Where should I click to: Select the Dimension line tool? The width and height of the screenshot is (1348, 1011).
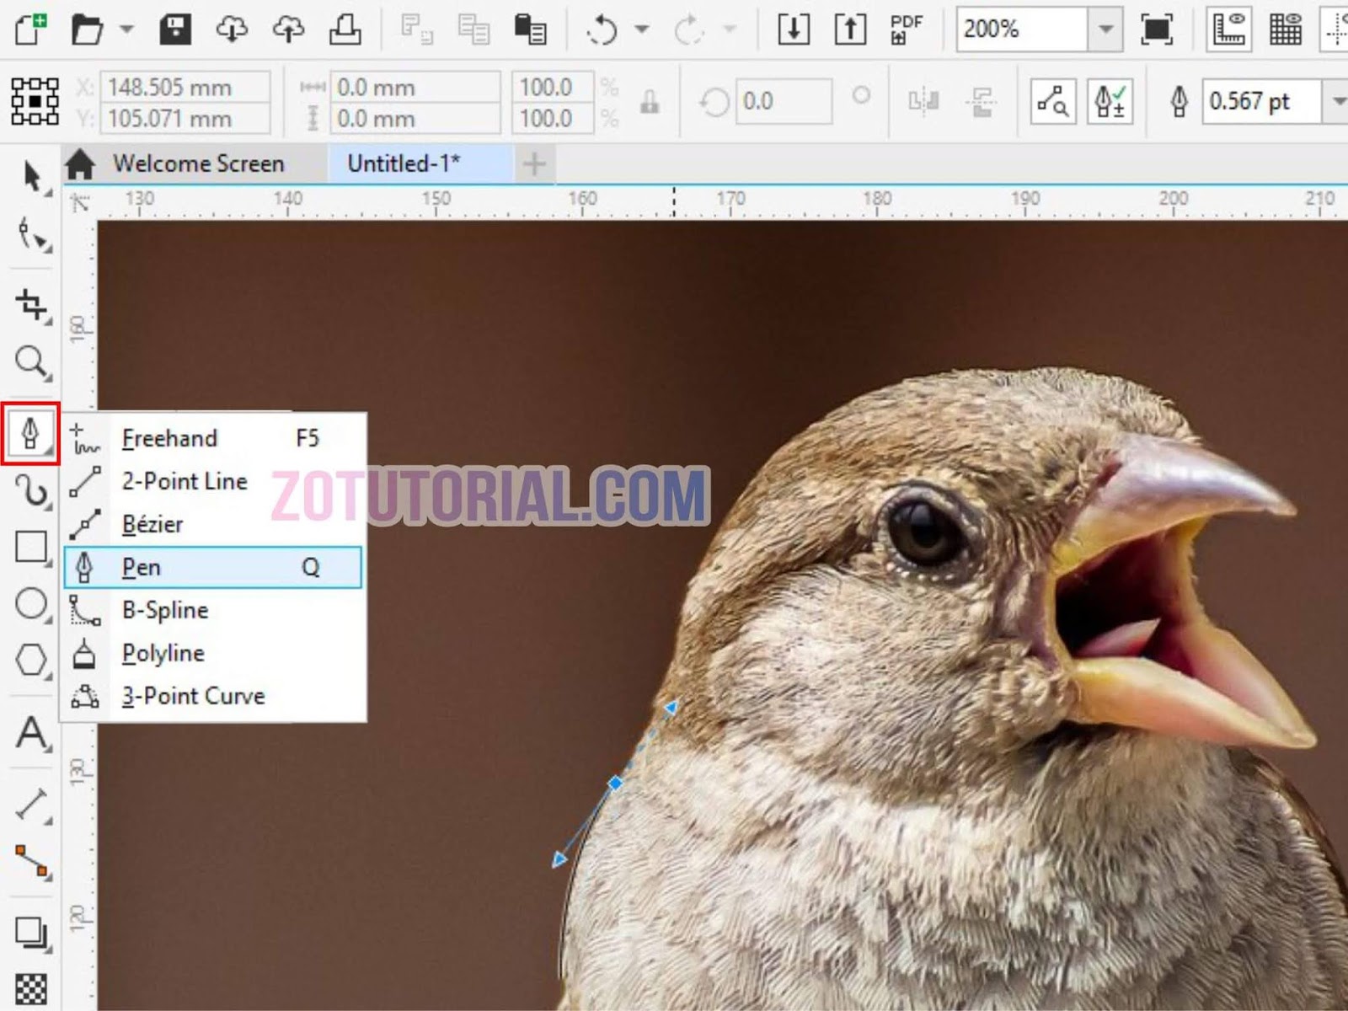tap(32, 805)
